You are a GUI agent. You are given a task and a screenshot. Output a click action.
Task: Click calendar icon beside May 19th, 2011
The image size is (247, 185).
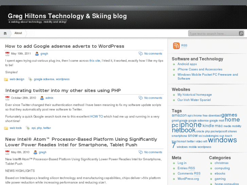[7, 54]
